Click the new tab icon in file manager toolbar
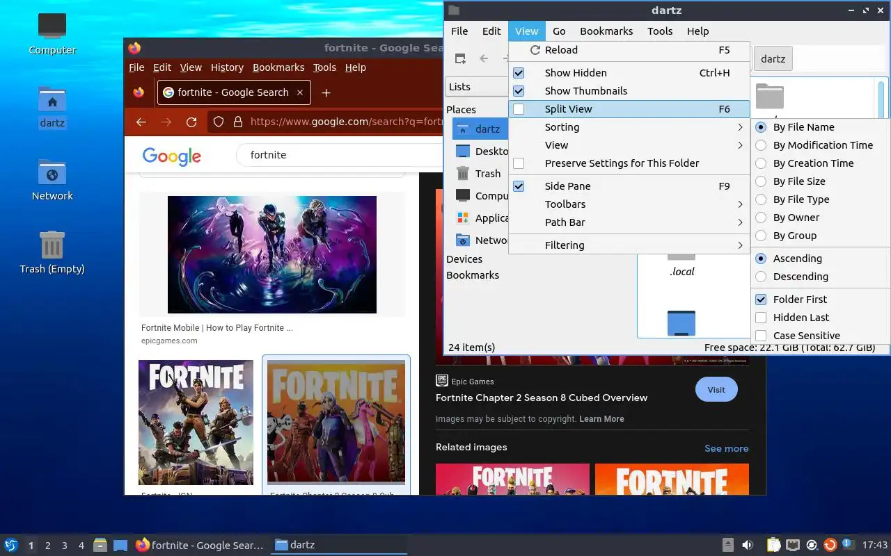This screenshot has height=556, width=891. (x=460, y=59)
